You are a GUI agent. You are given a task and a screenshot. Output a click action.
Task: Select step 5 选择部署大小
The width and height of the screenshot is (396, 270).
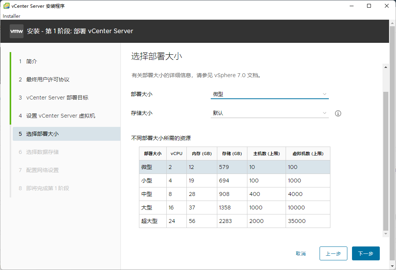(x=66, y=134)
